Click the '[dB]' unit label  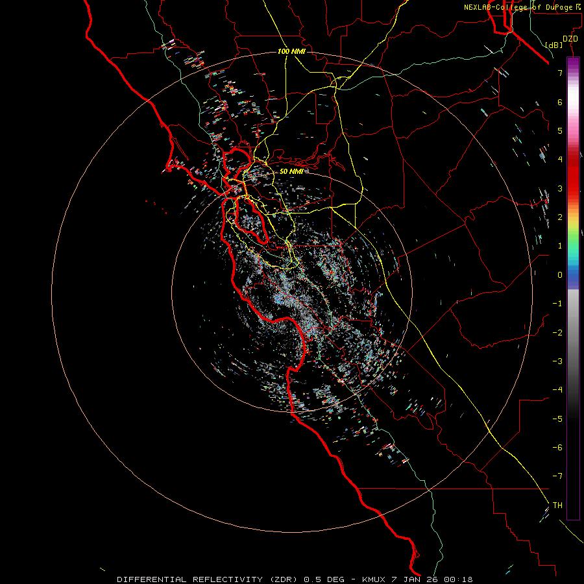pos(554,45)
